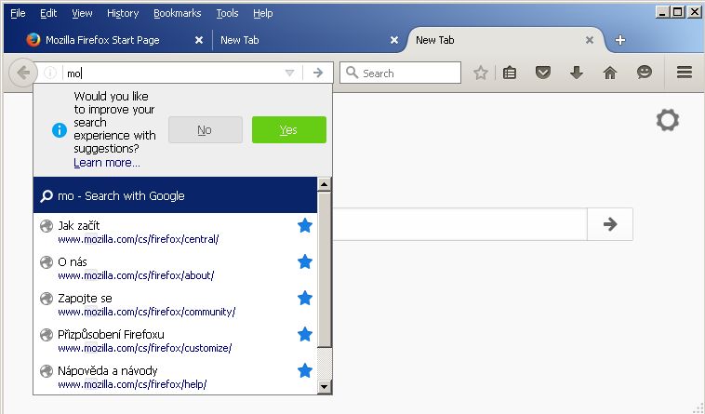Open a new tab with plus button
The height and width of the screenshot is (414, 705).
(620, 40)
